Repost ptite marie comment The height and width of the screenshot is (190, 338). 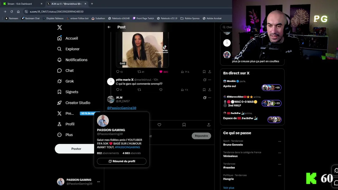[139, 90]
